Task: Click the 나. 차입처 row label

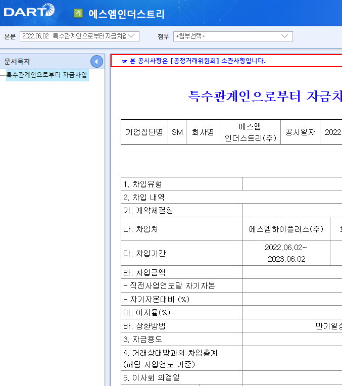Action: pyautogui.click(x=181, y=229)
